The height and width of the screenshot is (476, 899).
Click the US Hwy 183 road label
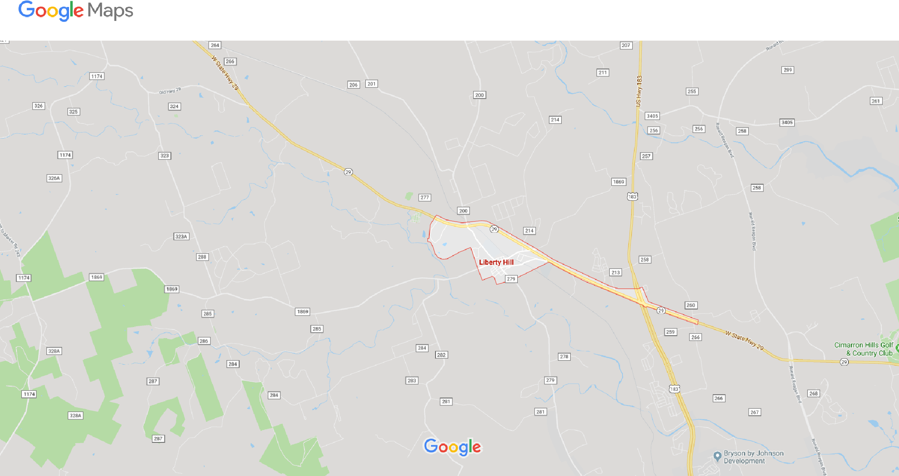click(x=639, y=91)
